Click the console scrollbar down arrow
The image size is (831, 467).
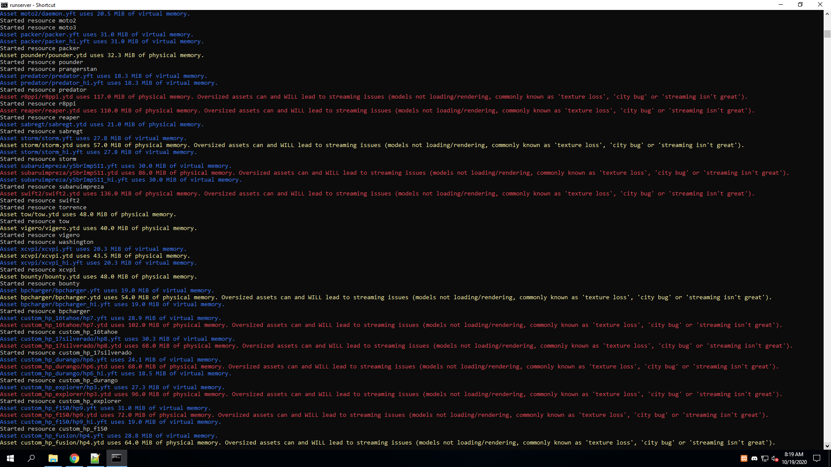(x=827, y=446)
